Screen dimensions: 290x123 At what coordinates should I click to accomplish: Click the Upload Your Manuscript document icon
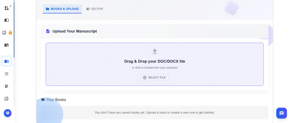coord(48,31)
